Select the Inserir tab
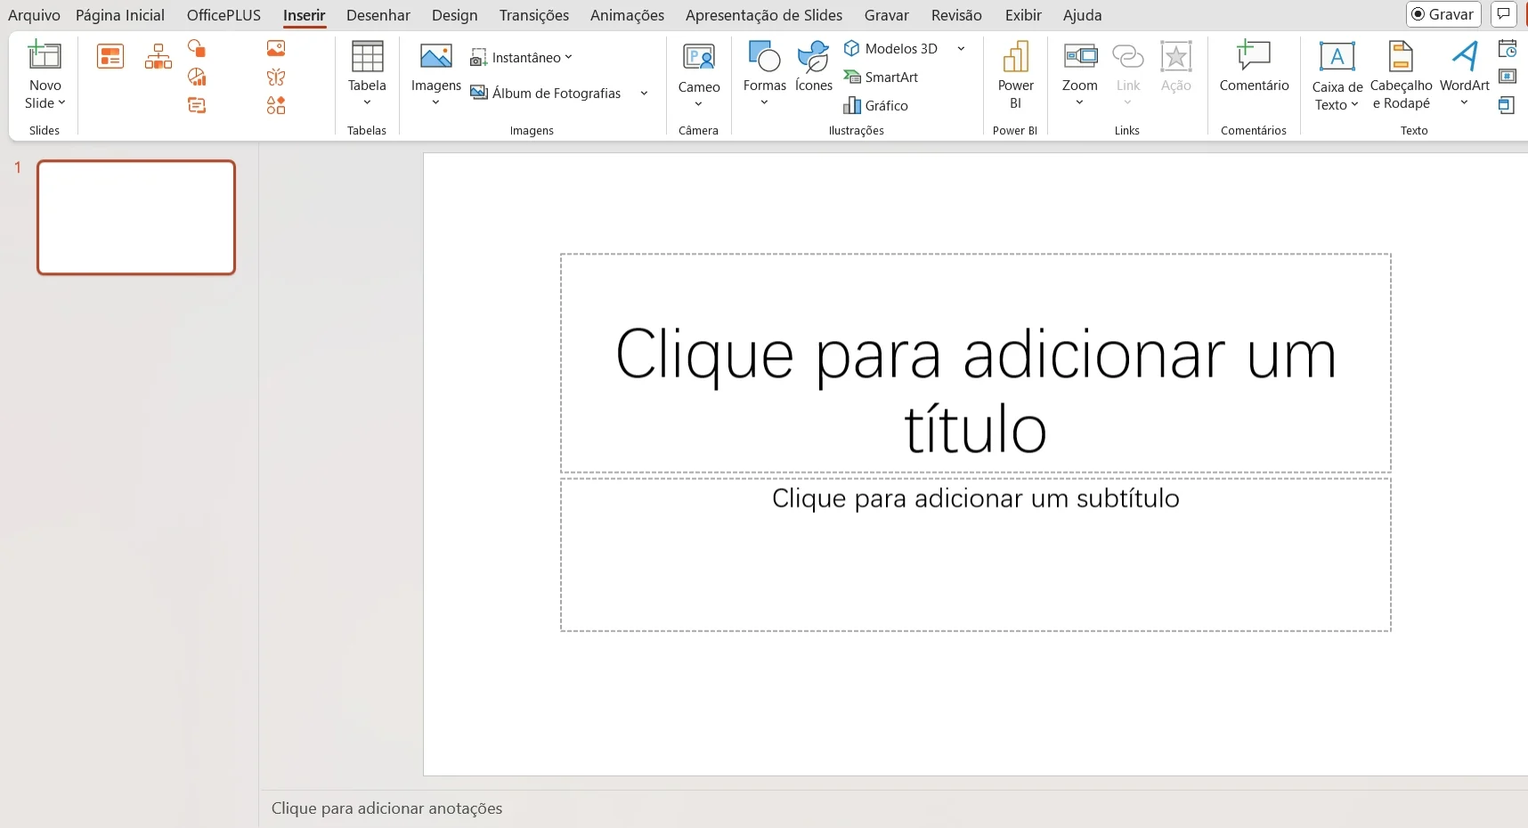1528x828 pixels. pyautogui.click(x=304, y=15)
